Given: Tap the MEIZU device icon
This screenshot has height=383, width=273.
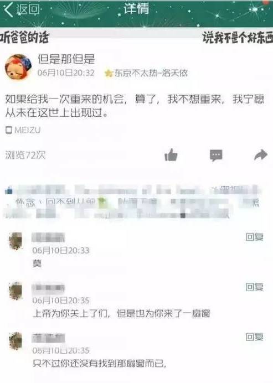Looking at the screenshot, I should click(8, 130).
